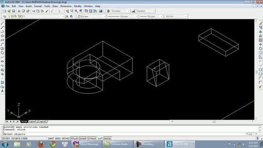Select the Spline draw tool

click(2, 57)
